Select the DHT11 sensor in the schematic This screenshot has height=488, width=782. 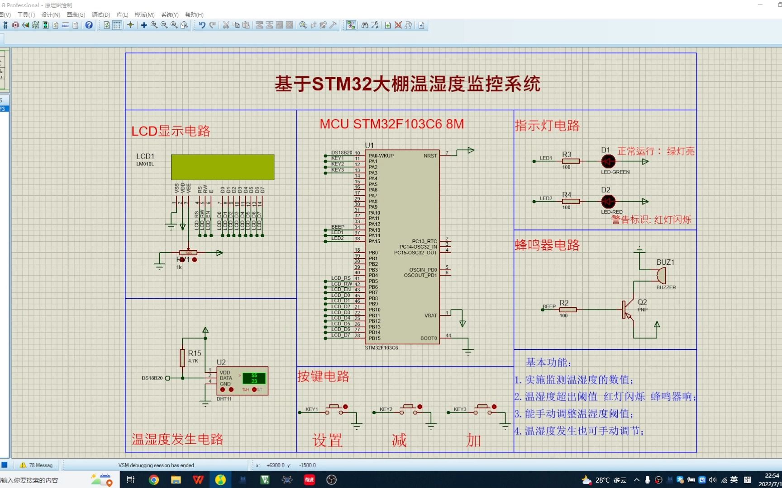pyautogui.click(x=242, y=381)
